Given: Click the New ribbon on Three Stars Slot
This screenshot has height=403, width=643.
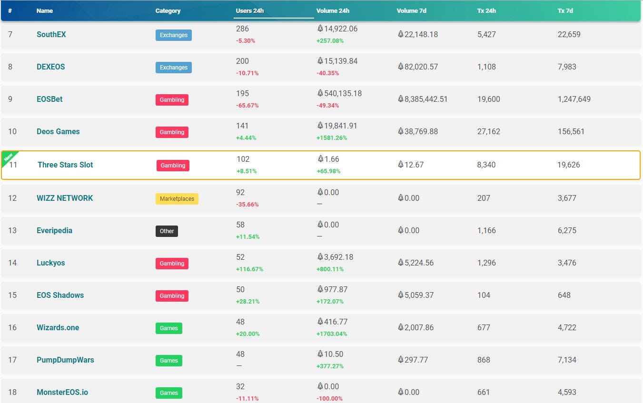Looking at the screenshot, I should pyautogui.click(x=9, y=157).
